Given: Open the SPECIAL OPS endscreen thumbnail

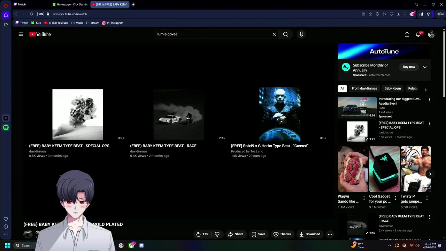Looking at the screenshot, I should [x=77, y=114].
